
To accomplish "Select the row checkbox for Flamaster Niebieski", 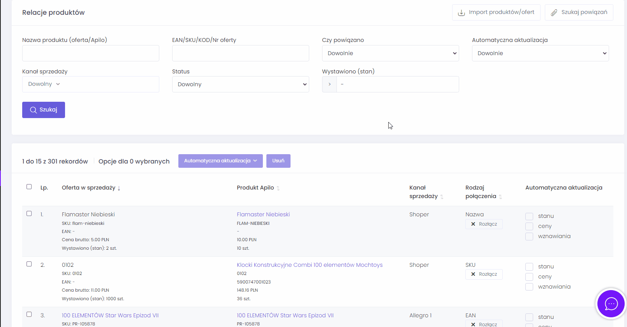I will tap(29, 214).
